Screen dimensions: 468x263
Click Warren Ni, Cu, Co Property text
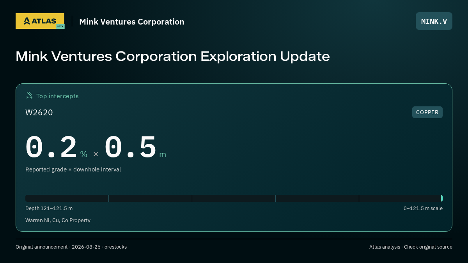click(58, 220)
